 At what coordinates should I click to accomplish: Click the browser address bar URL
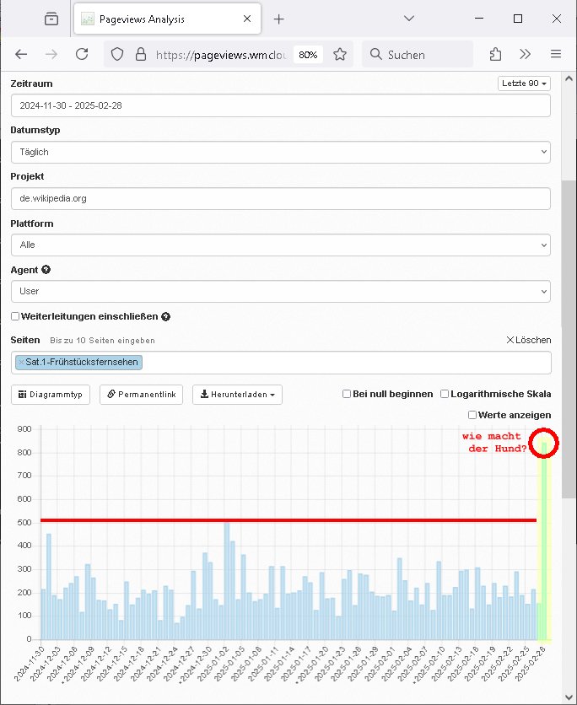221,55
